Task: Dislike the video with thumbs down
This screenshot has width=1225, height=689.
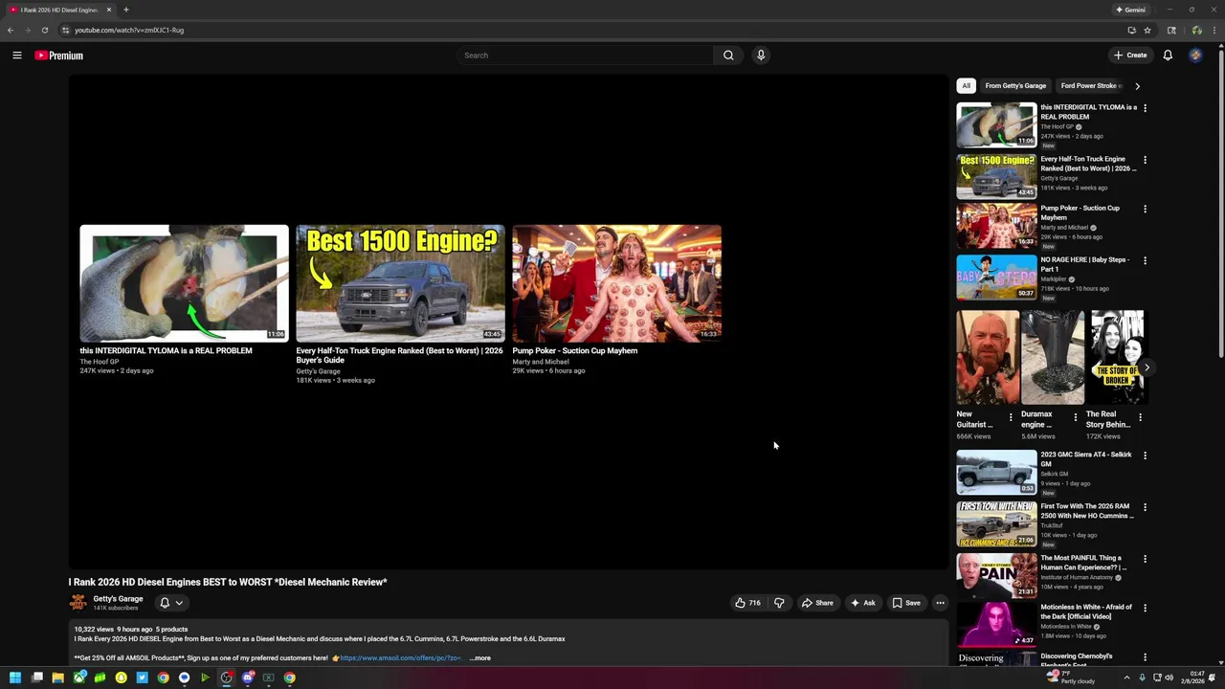Action: (779, 603)
